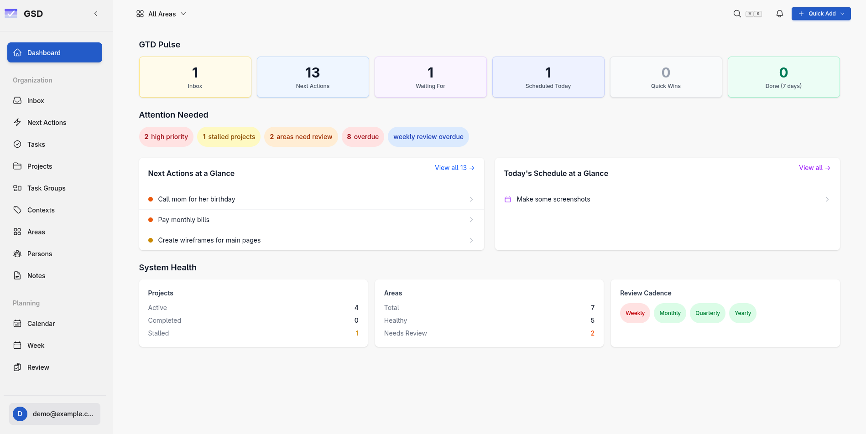
Task: Click the Projects folder icon
Action: click(17, 166)
